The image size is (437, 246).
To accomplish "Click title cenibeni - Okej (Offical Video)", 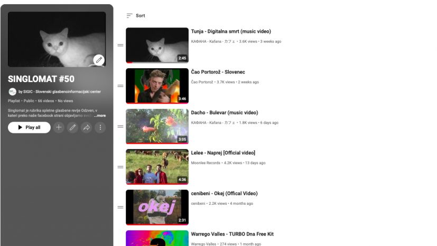I will [x=224, y=194].
